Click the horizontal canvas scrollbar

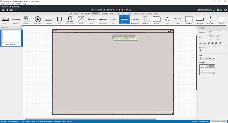[91, 119]
